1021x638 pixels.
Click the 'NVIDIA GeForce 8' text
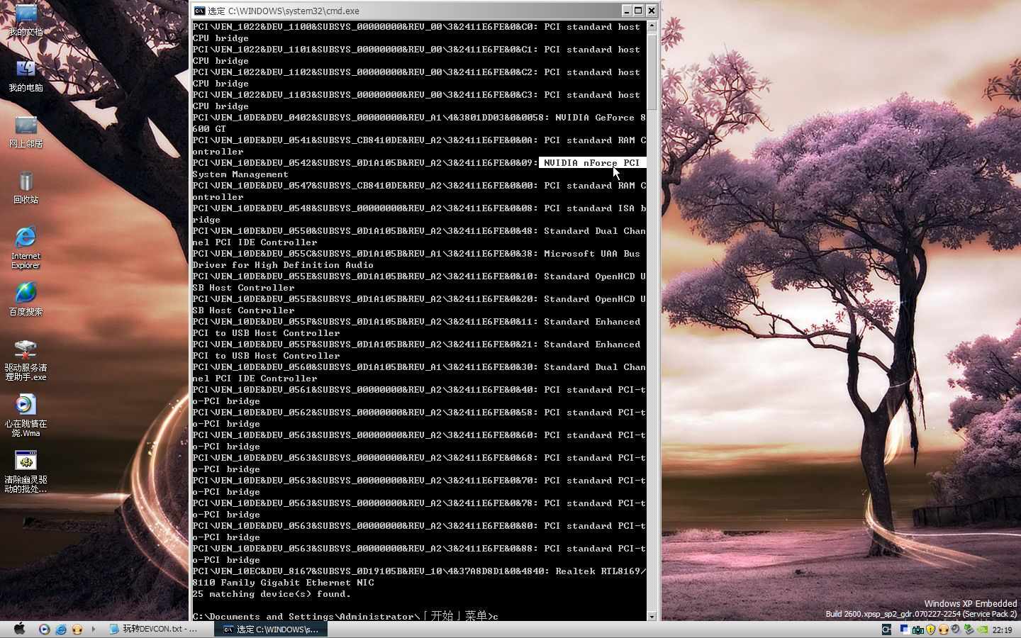pos(600,118)
